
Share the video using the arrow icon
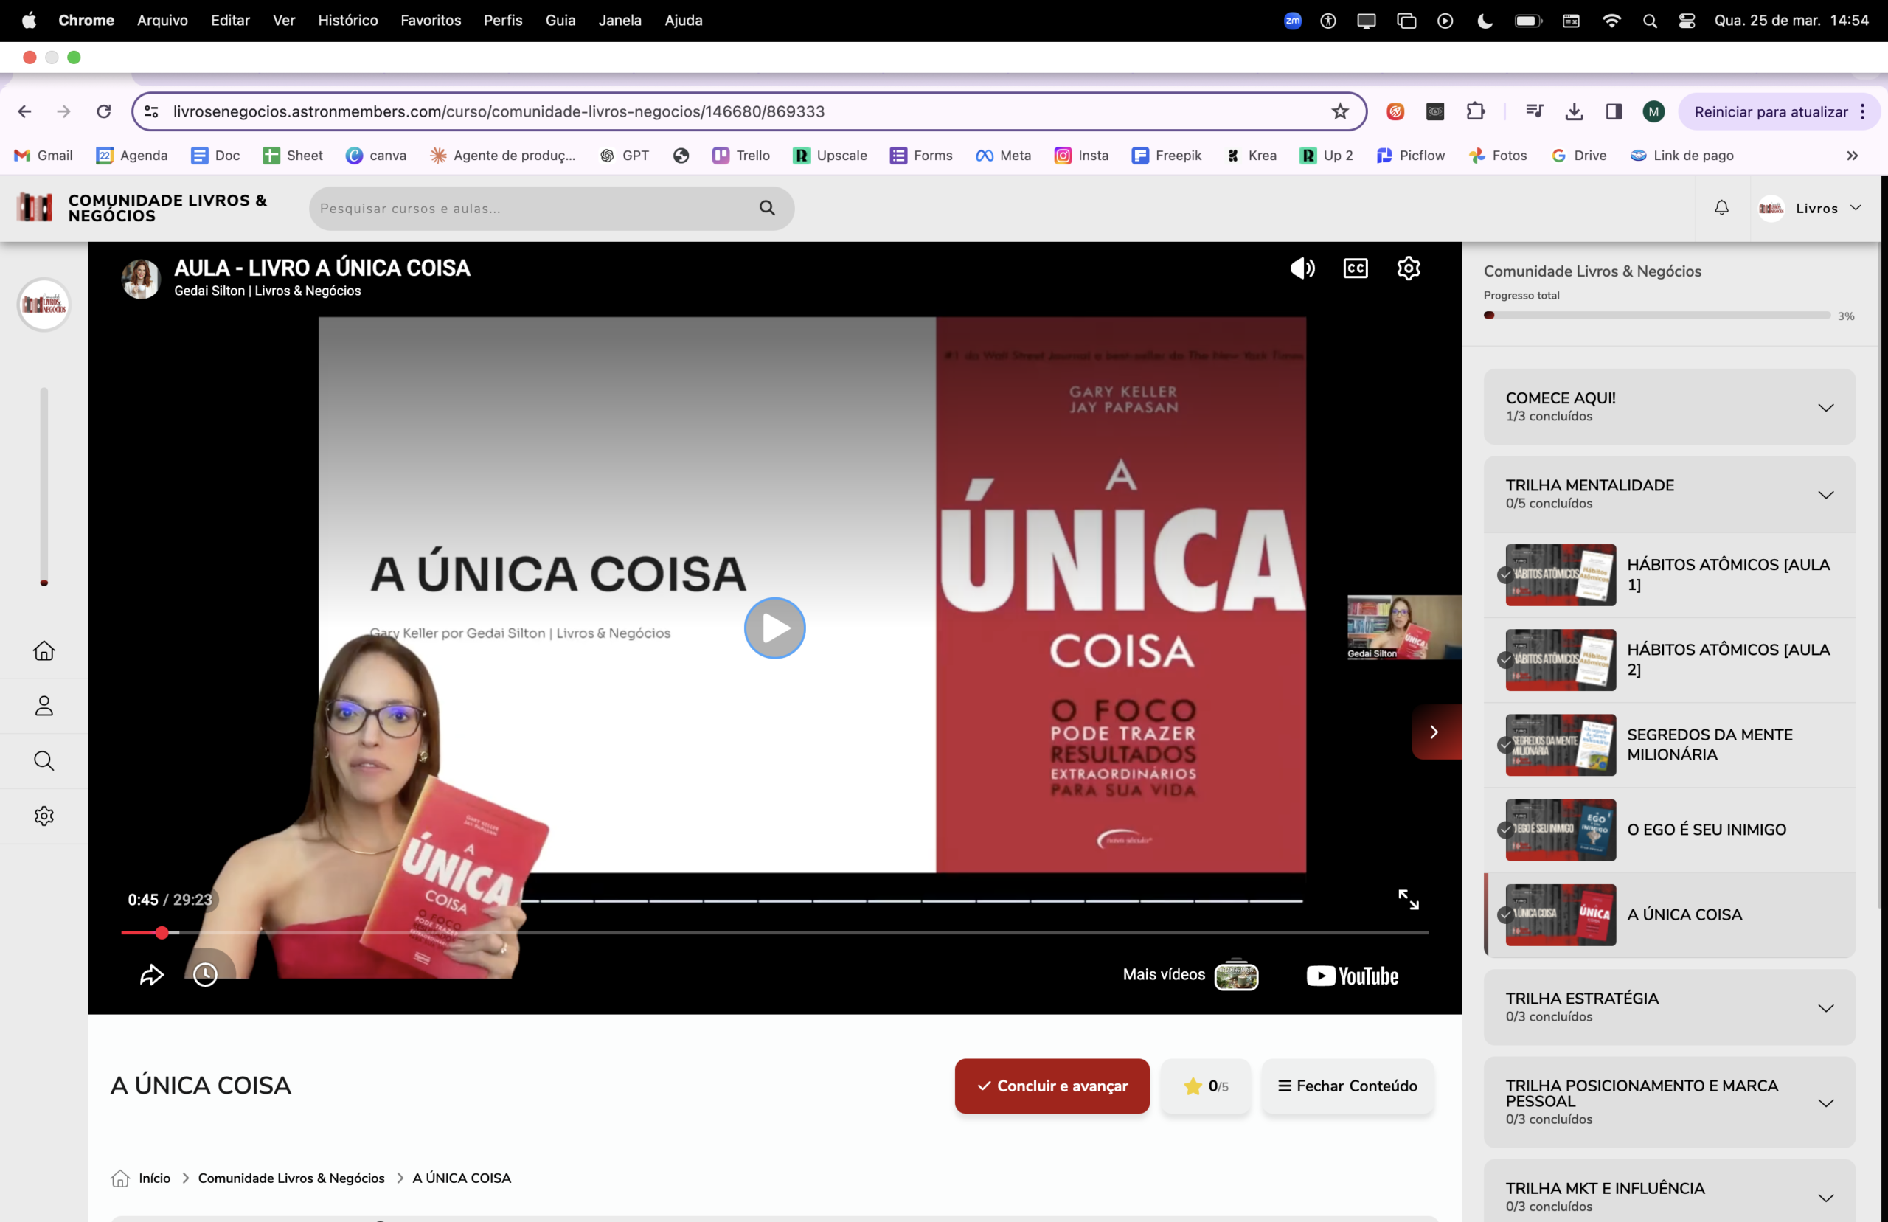pyautogui.click(x=151, y=974)
